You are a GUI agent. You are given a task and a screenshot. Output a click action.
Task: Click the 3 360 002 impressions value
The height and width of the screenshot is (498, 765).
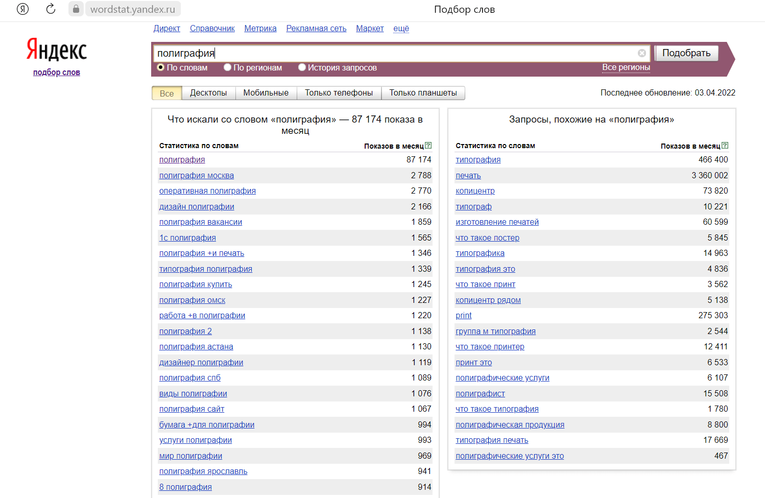(710, 176)
